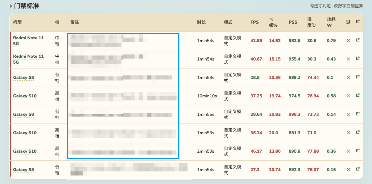Click the PSS column header
Image resolution: width=372 pixels, height=184 pixels.
pos(293,22)
